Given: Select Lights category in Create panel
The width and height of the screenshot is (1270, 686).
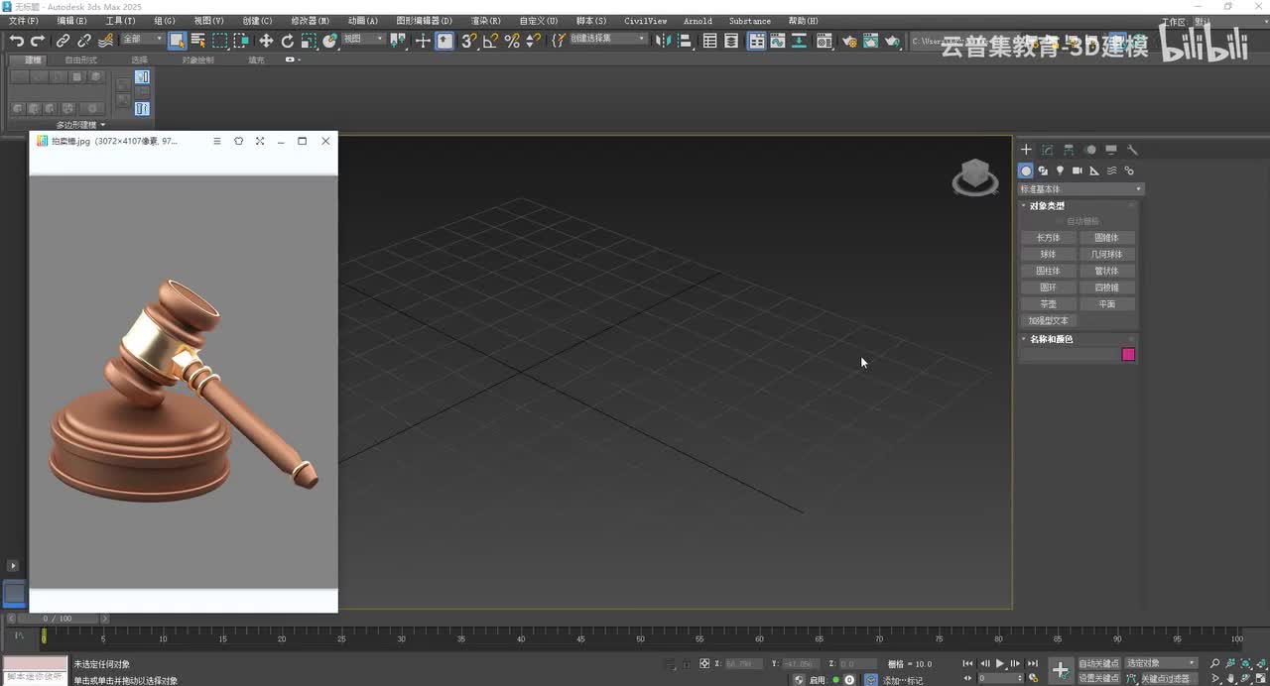Looking at the screenshot, I should tap(1060, 171).
